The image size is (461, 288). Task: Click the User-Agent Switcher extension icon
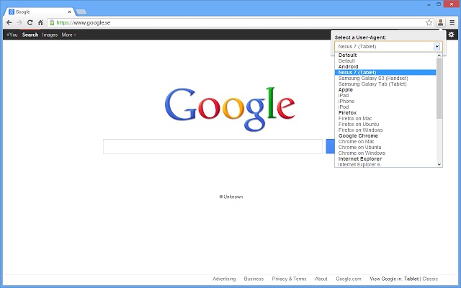click(x=440, y=22)
